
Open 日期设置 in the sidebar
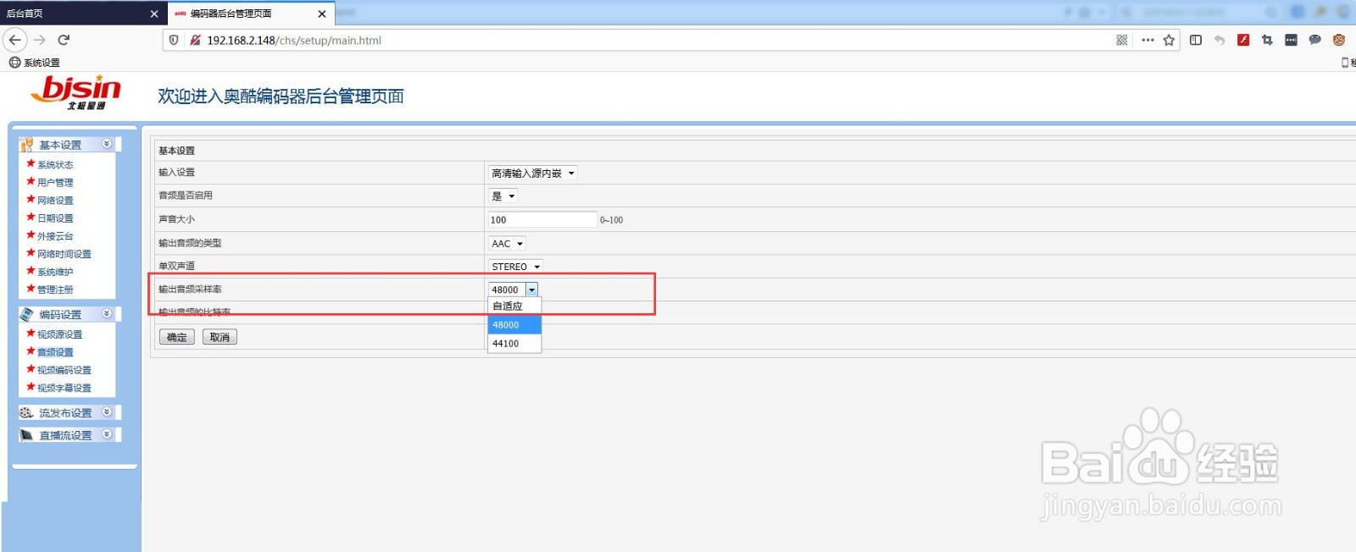point(55,218)
